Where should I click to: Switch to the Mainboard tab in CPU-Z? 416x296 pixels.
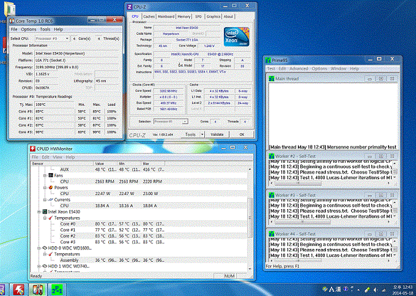[166, 17]
